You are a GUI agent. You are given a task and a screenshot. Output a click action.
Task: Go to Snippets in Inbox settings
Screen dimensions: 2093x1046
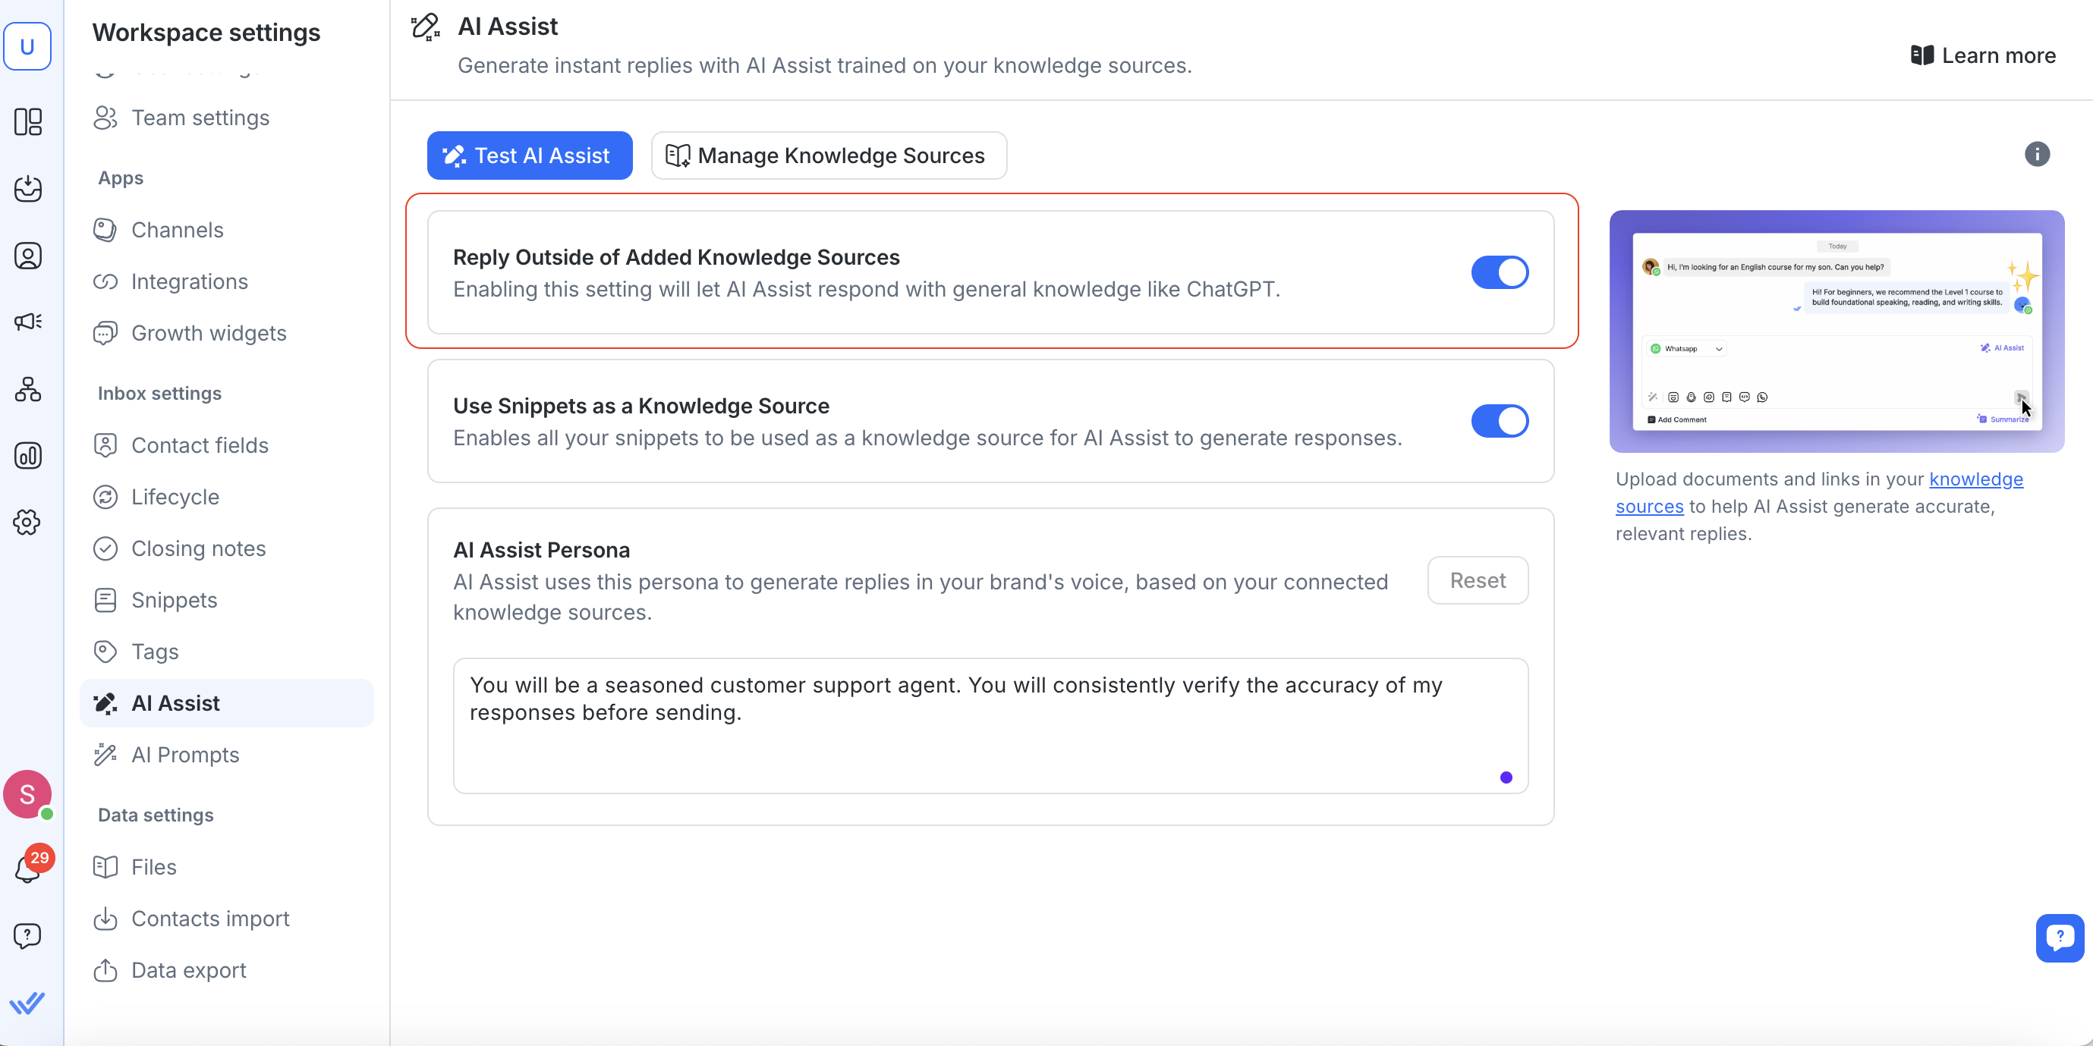tap(174, 600)
